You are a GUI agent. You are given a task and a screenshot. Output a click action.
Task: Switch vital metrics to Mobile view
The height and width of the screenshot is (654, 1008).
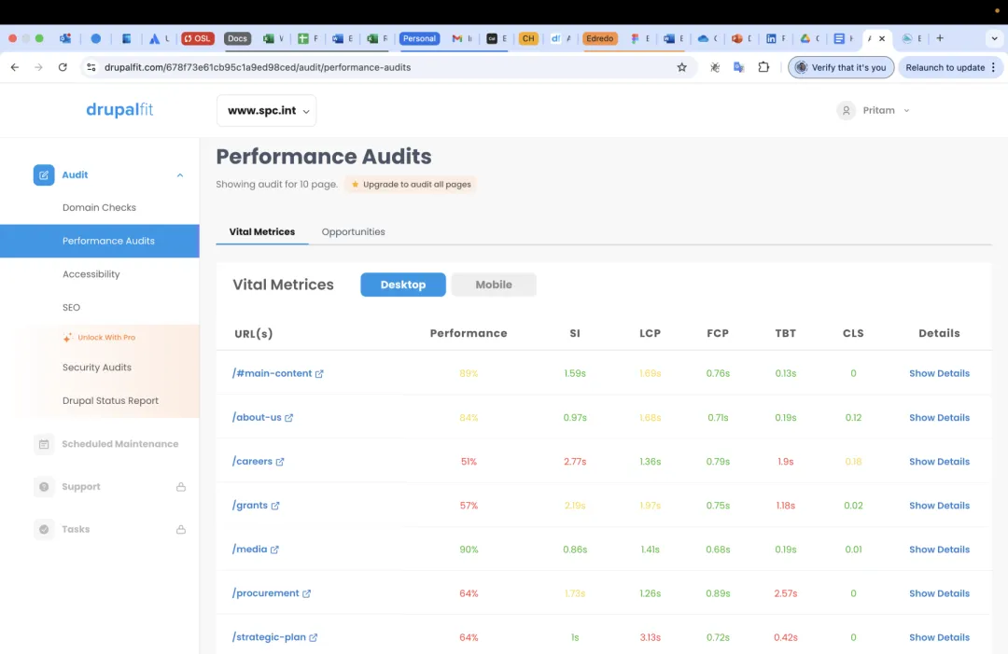point(494,285)
